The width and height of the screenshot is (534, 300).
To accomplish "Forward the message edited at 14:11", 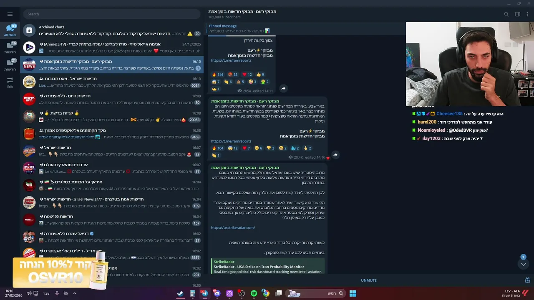I will [283, 88].
